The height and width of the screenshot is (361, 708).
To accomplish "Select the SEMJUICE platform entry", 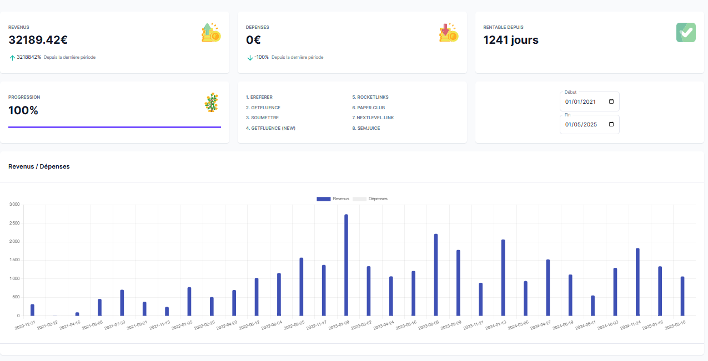I will point(366,128).
